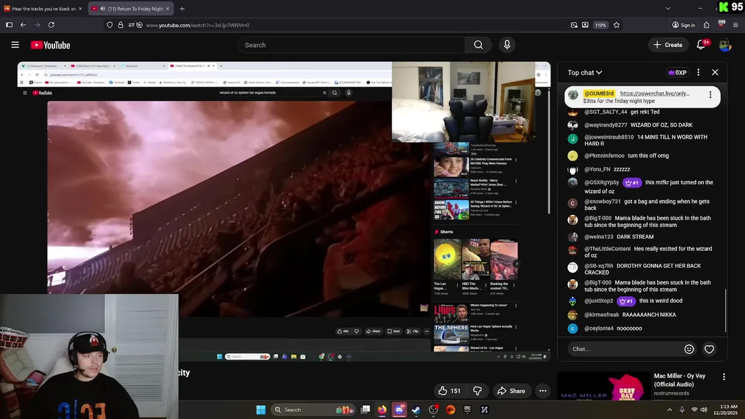Viewport: 745px width, 419px height.
Task: Open the 0XP channel points button
Action: pos(678,73)
